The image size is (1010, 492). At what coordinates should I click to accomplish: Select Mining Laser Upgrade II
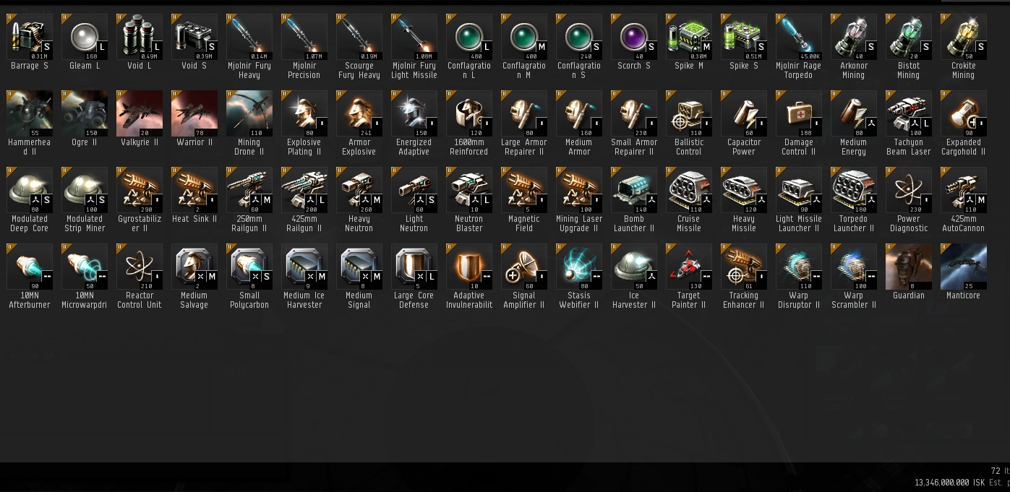pos(579,190)
